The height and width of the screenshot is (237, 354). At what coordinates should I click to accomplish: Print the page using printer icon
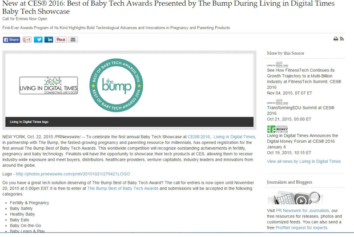(x=336, y=39)
